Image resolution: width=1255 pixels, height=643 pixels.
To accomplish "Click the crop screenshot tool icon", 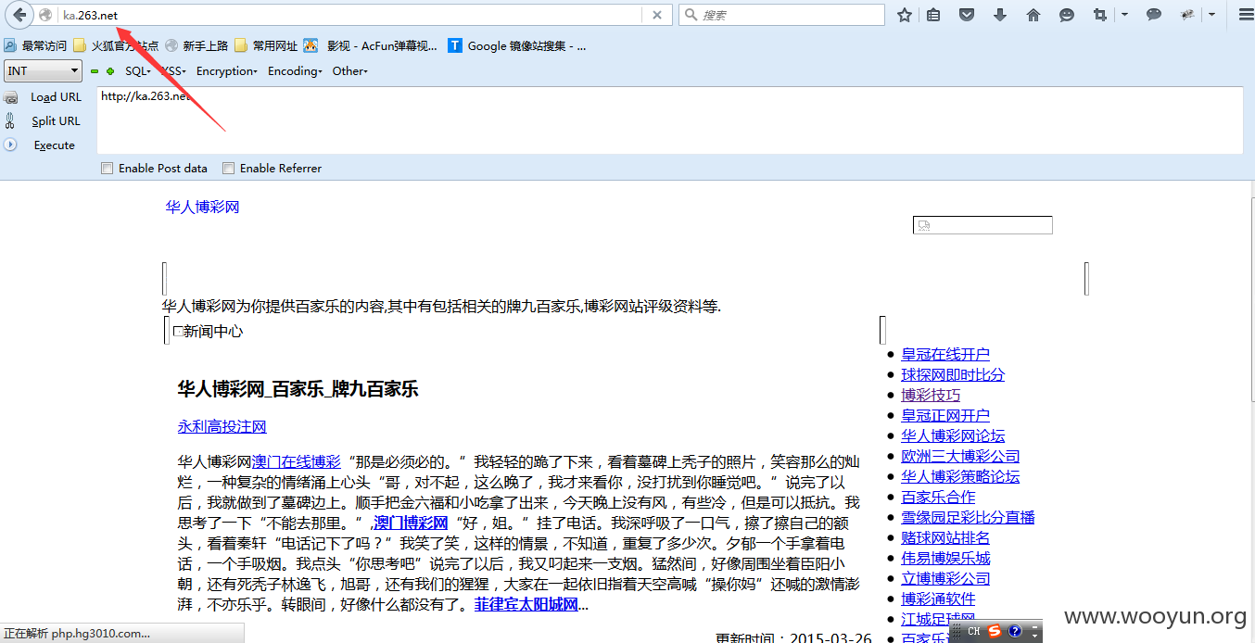I will click(x=1100, y=15).
